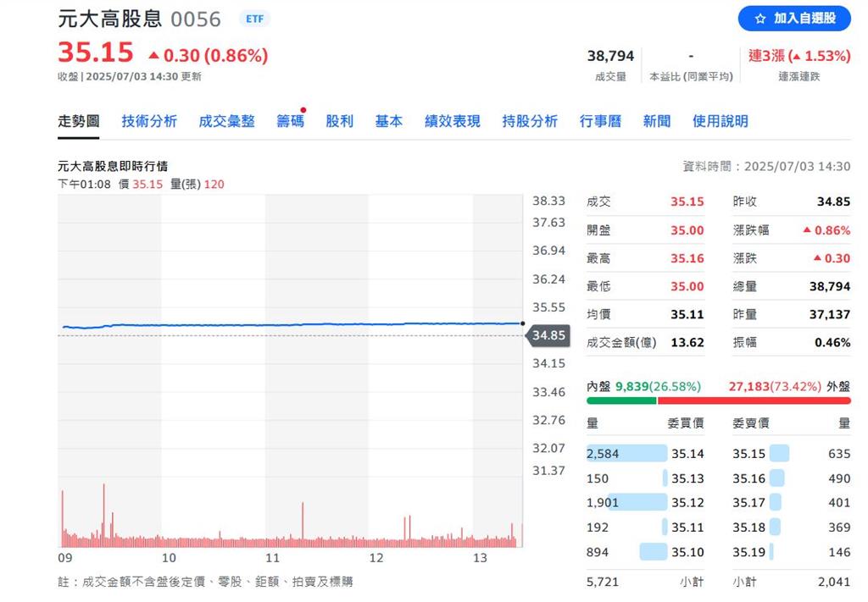Click bid volume 894
The width and height of the screenshot is (868, 602).
[x=598, y=552]
